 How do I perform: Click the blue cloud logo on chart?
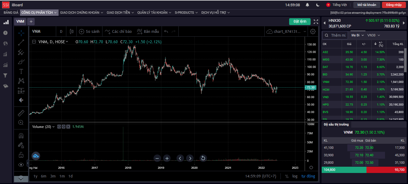(x=36, y=156)
